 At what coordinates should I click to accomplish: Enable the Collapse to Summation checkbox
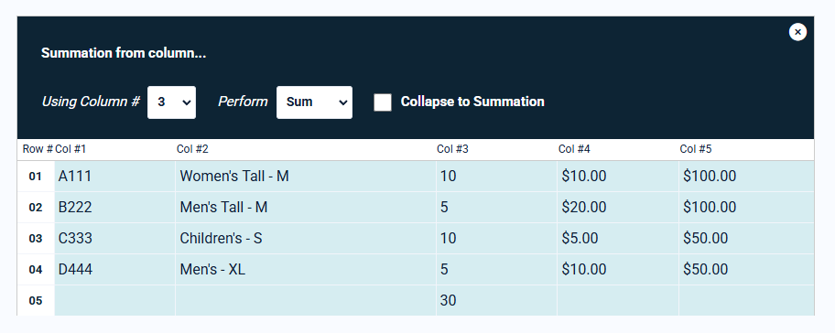(x=383, y=102)
